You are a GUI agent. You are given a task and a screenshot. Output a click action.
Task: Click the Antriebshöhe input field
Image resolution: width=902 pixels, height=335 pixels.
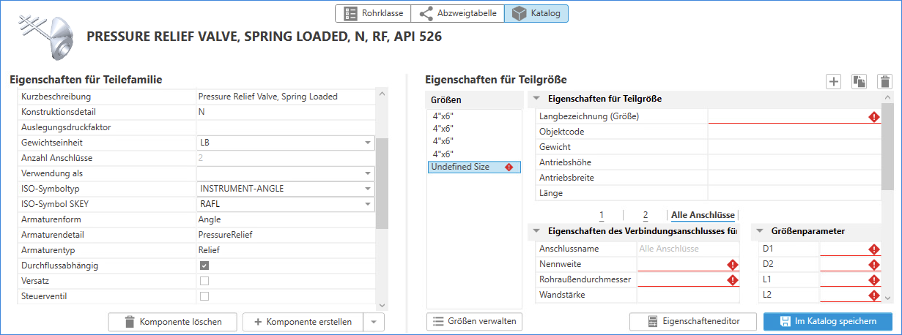(794, 162)
